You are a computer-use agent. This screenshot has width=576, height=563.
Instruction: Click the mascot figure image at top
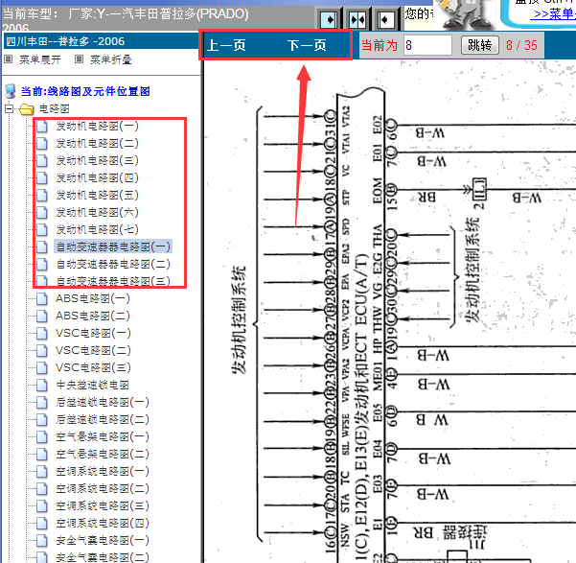coord(466,14)
